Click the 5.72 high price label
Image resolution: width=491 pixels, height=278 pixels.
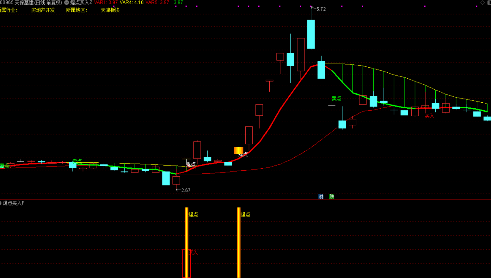click(321, 9)
